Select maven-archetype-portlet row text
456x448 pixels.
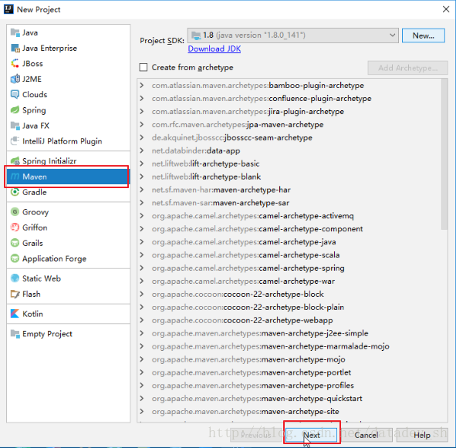point(252,372)
